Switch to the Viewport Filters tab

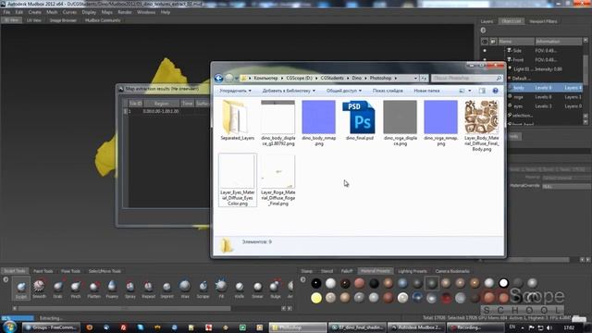pyautogui.click(x=543, y=21)
